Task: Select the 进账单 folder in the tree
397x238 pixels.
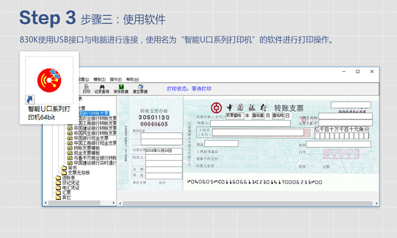Action: point(68,178)
